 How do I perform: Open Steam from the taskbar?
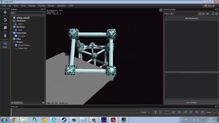point(64,120)
